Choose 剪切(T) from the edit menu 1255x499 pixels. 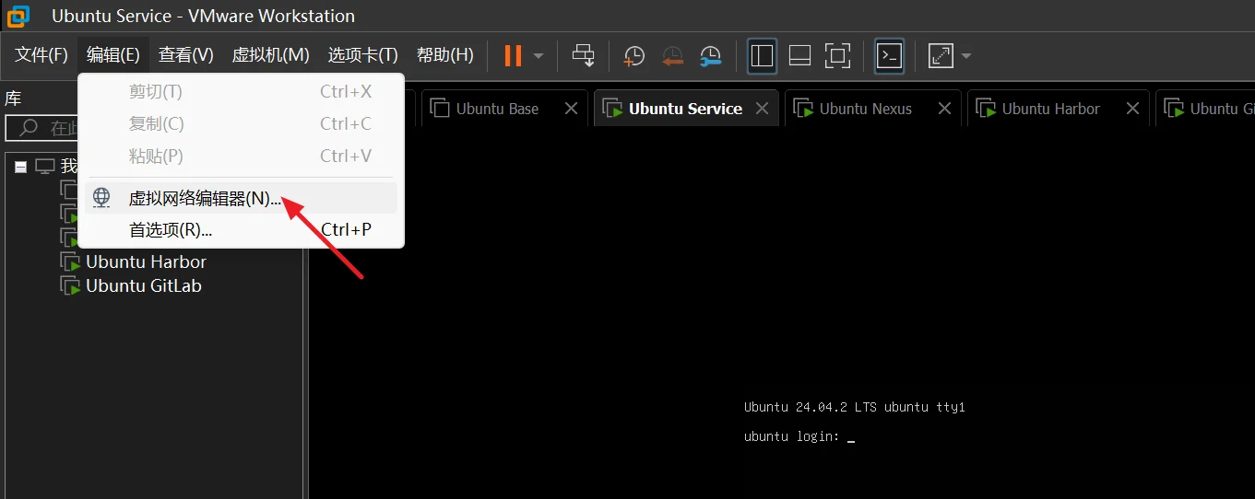point(241,91)
